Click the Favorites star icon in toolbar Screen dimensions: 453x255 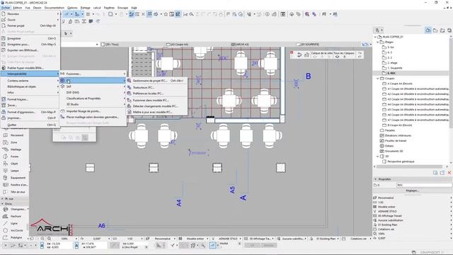coord(166,14)
